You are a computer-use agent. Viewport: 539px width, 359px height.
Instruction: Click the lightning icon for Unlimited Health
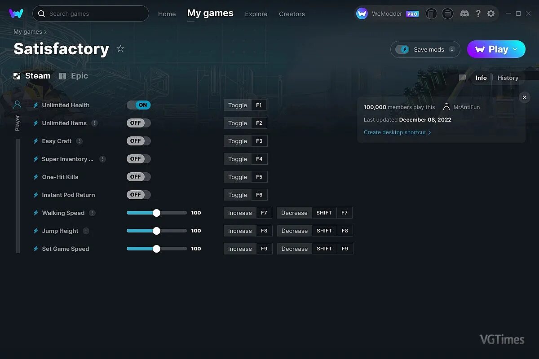coord(36,105)
